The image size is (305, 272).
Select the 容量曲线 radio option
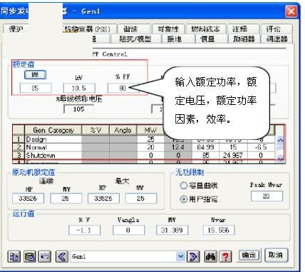point(184,186)
